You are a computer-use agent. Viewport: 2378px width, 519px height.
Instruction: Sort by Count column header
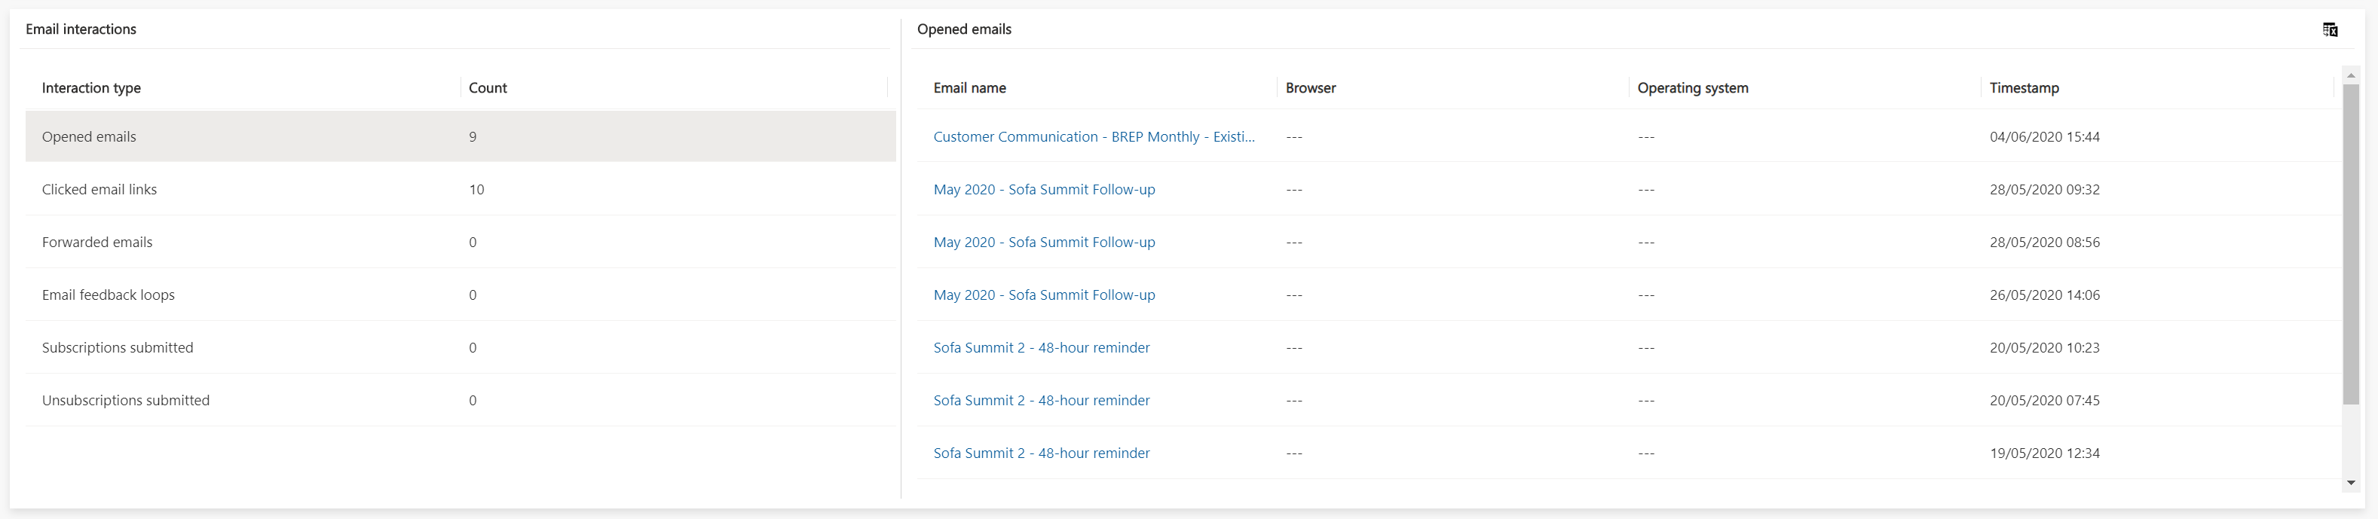488,87
